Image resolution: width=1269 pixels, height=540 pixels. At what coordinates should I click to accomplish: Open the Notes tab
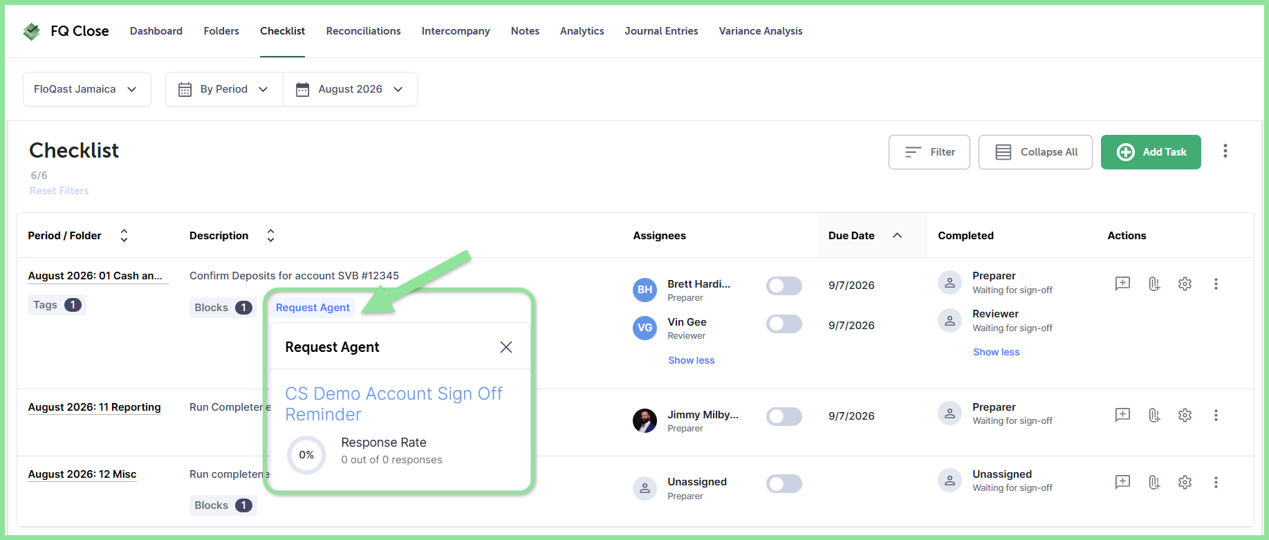pyautogui.click(x=525, y=31)
